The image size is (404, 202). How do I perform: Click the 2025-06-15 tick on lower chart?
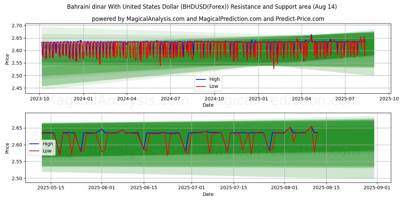coord(144,188)
